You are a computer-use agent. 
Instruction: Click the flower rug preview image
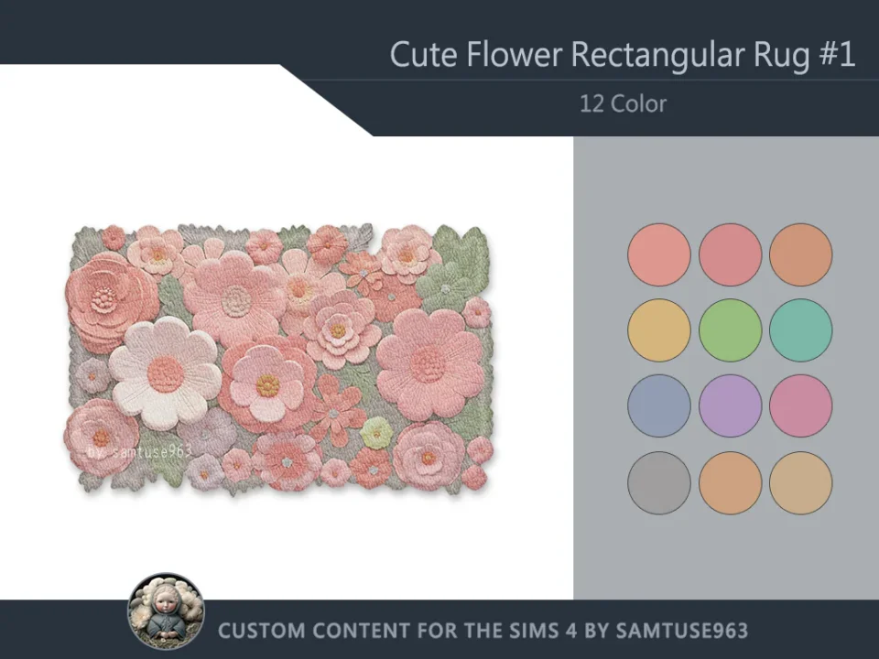[x=279, y=359]
